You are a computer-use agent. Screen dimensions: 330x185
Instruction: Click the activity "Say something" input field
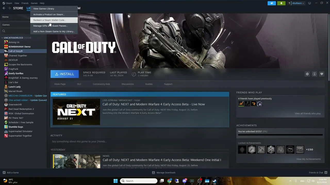[x=140, y=142]
